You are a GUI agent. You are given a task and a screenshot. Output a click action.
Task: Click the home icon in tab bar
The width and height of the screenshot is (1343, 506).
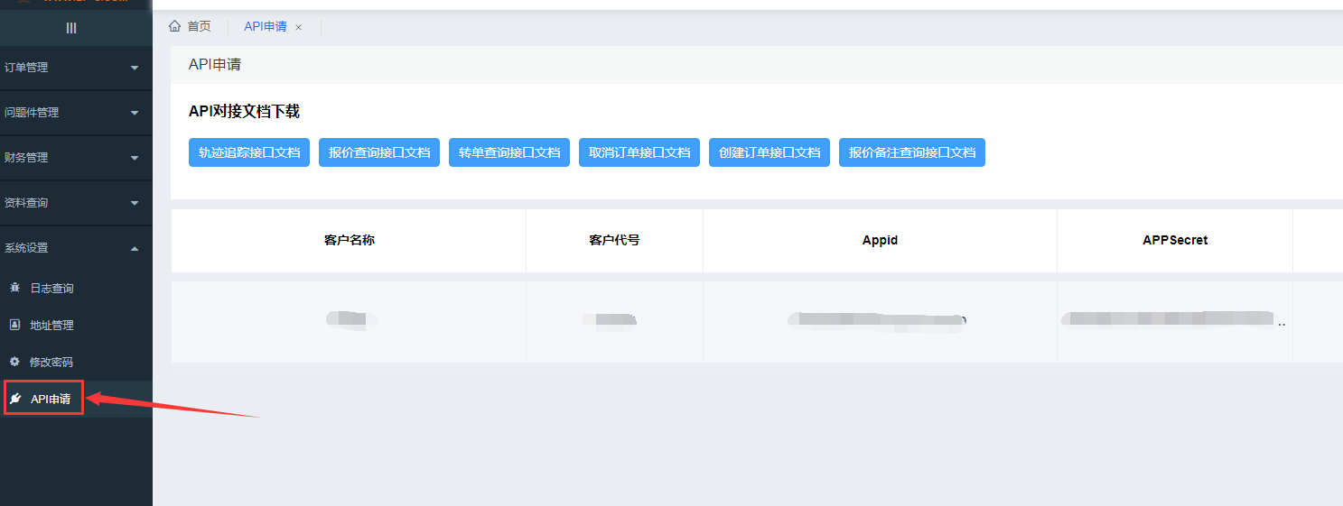pyautogui.click(x=175, y=26)
